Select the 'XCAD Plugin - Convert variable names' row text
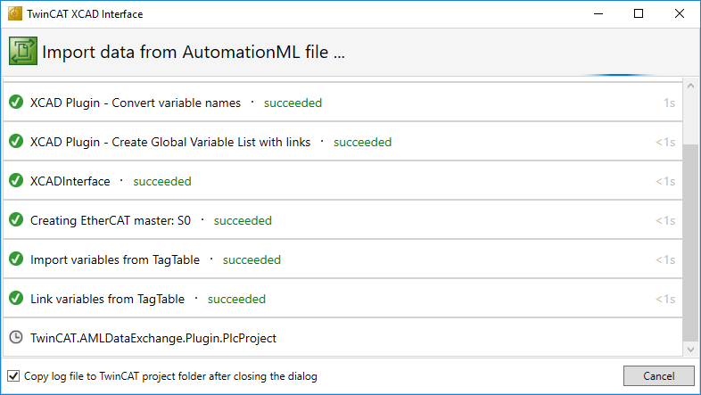The image size is (701, 395). pos(136,103)
